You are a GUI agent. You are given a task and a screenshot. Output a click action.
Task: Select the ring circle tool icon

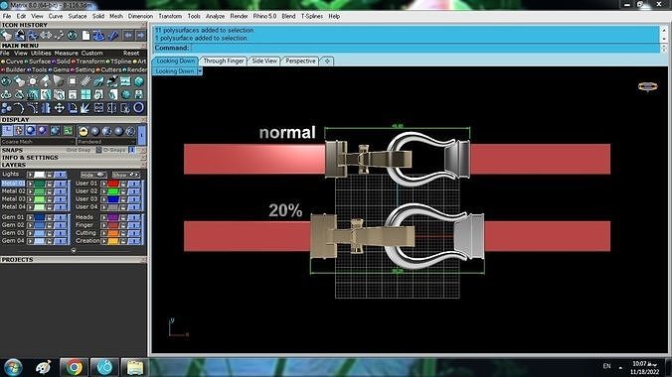click(138, 108)
